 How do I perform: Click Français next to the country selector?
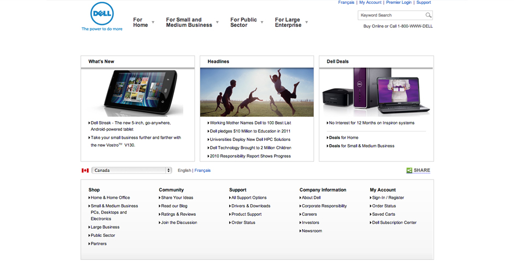click(x=202, y=170)
